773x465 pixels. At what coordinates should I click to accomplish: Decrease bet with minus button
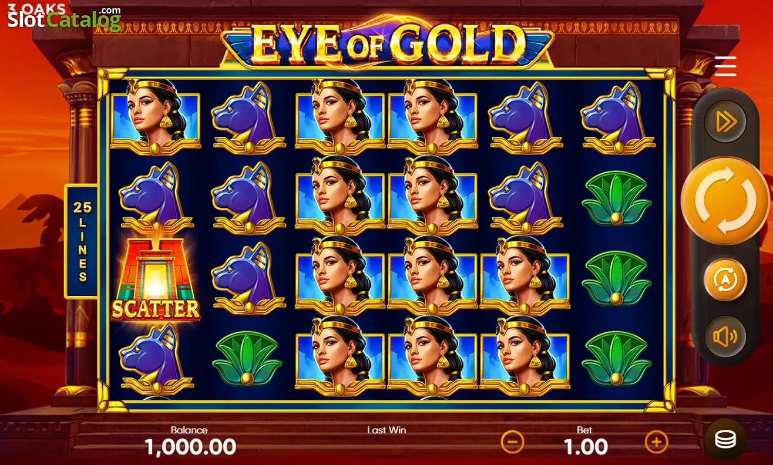click(512, 442)
